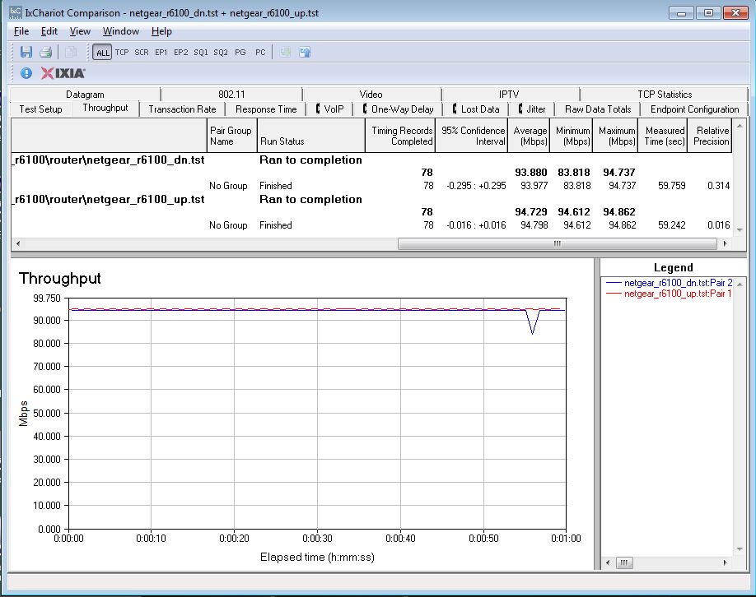Click the Maximum (Mbps) column header
The image size is (756, 597).
(615, 136)
